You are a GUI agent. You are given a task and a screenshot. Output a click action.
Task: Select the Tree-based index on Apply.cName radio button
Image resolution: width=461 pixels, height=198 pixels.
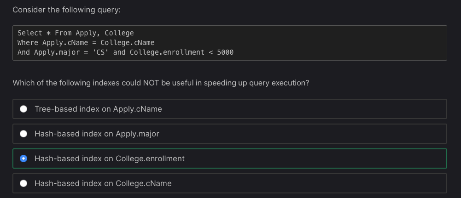pyautogui.click(x=23, y=109)
